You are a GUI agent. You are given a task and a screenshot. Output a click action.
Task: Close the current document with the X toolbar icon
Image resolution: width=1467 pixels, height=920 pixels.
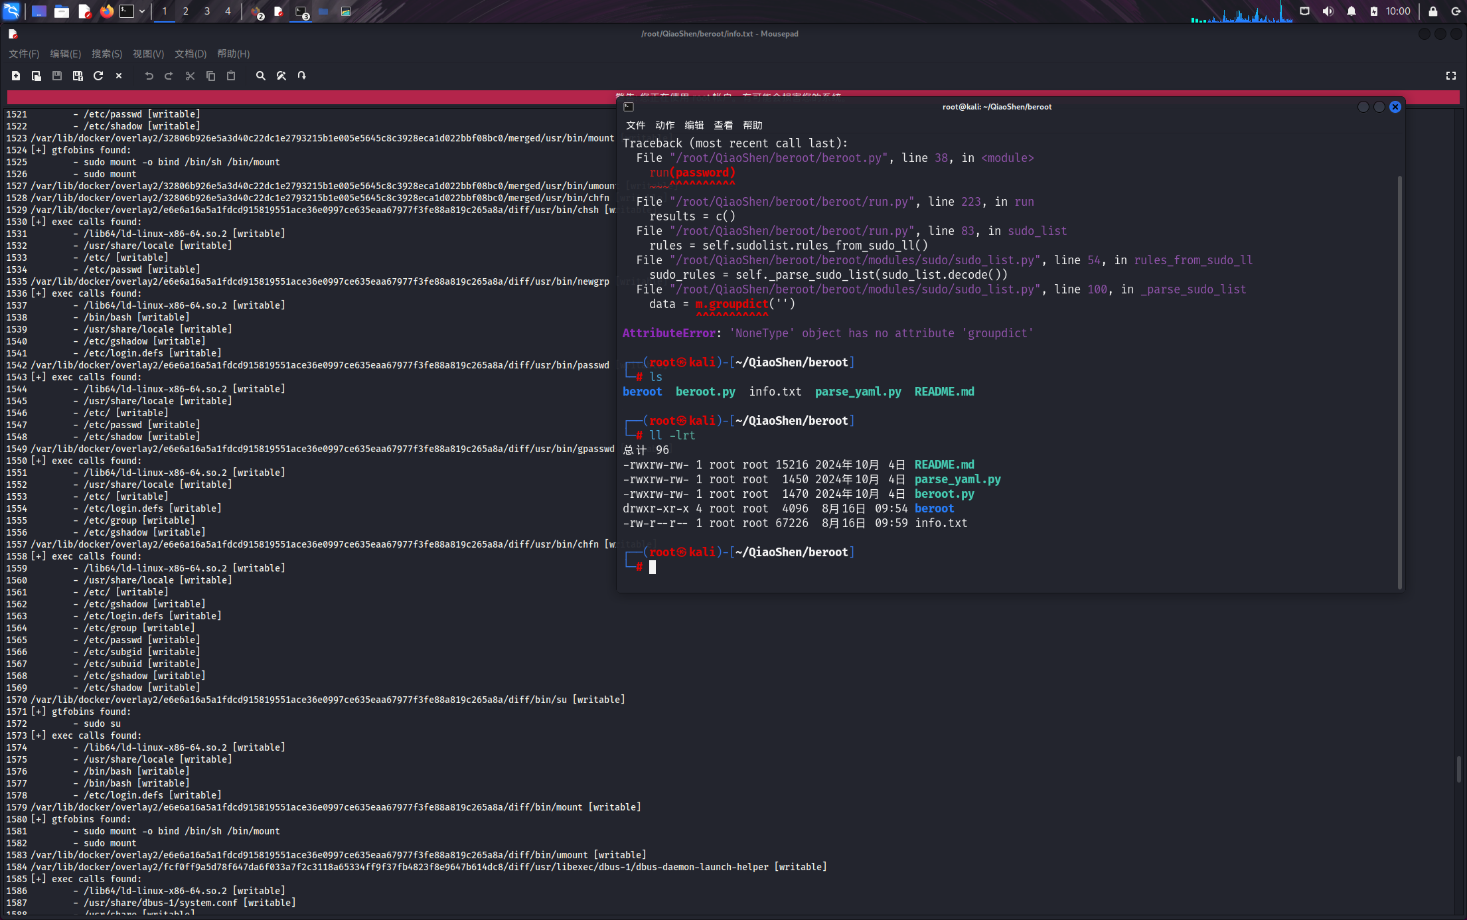[x=119, y=76]
